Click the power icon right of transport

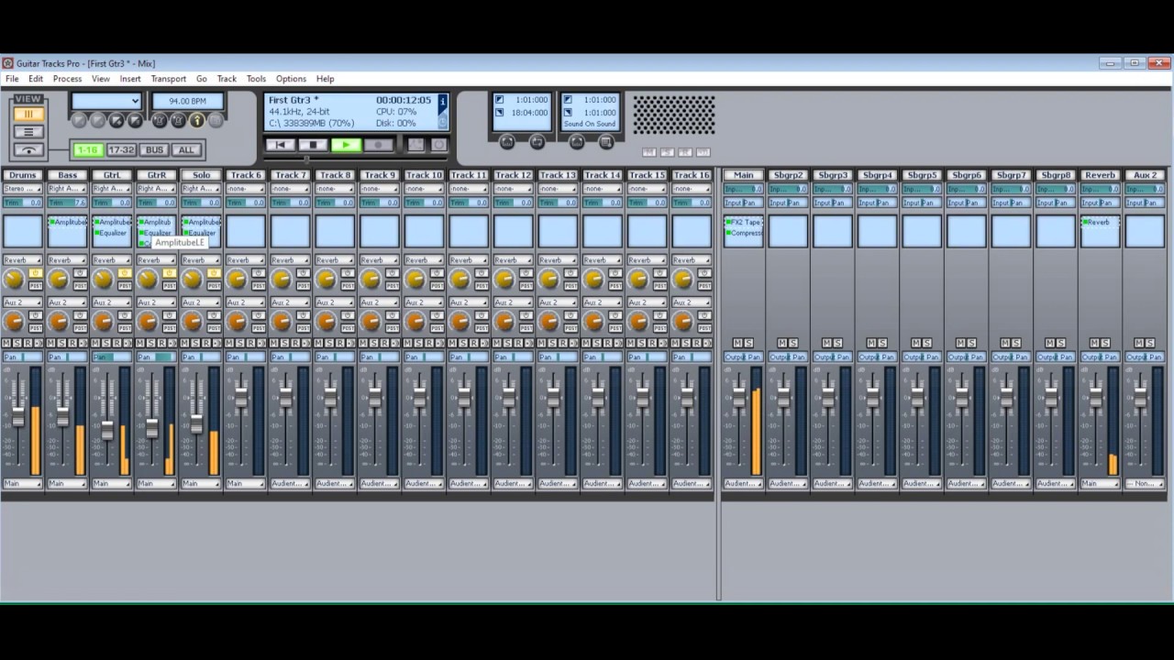click(438, 145)
